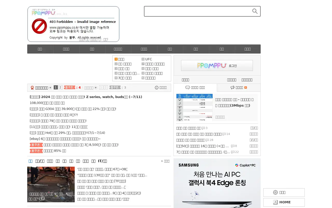Click the plus more link beside news tabs
This screenshot has height=208, width=332.
[x=165, y=161]
